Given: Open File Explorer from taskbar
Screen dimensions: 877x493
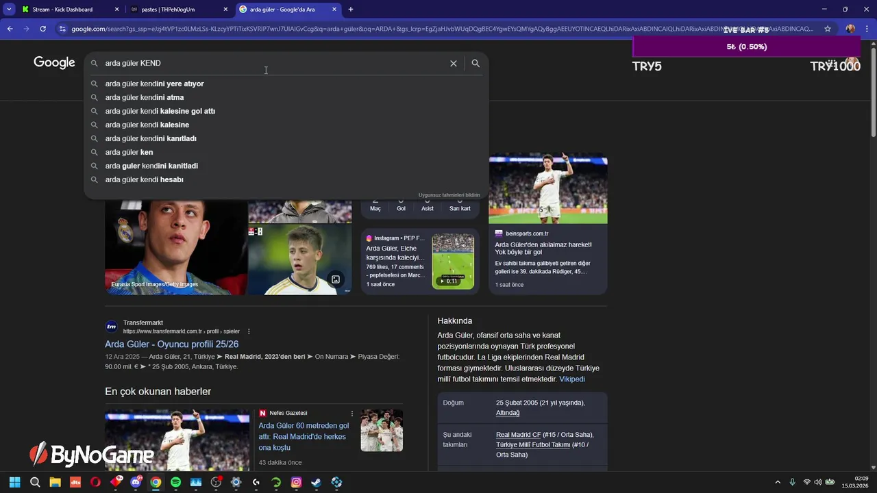Looking at the screenshot, I should pyautogui.click(x=55, y=482).
